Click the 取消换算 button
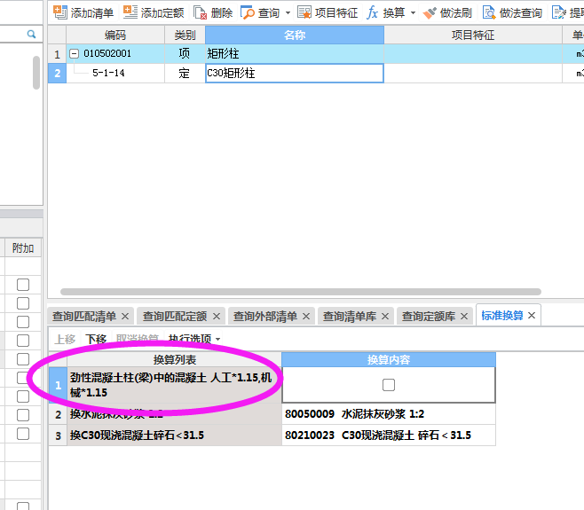 tap(138, 339)
